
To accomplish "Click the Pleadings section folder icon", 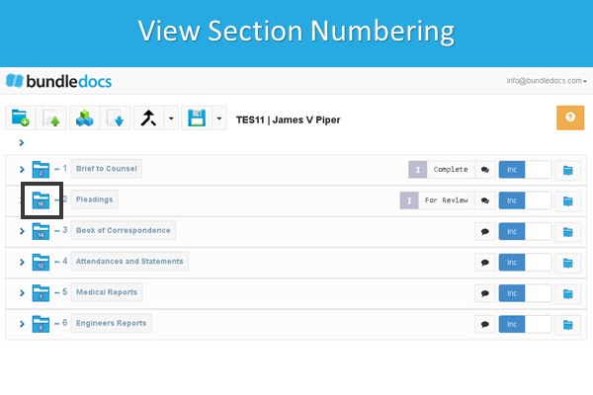I will [41, 200].
